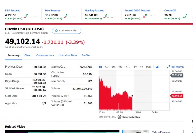Switch the chart to YTD range

128,67
